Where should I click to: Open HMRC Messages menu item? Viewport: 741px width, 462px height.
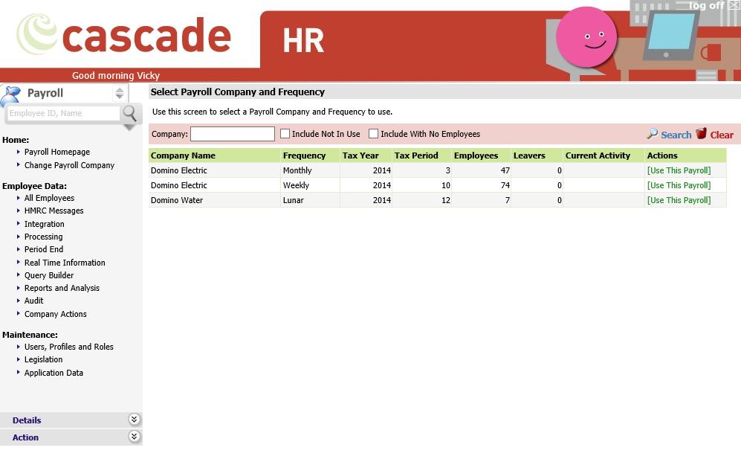[54, 211]
